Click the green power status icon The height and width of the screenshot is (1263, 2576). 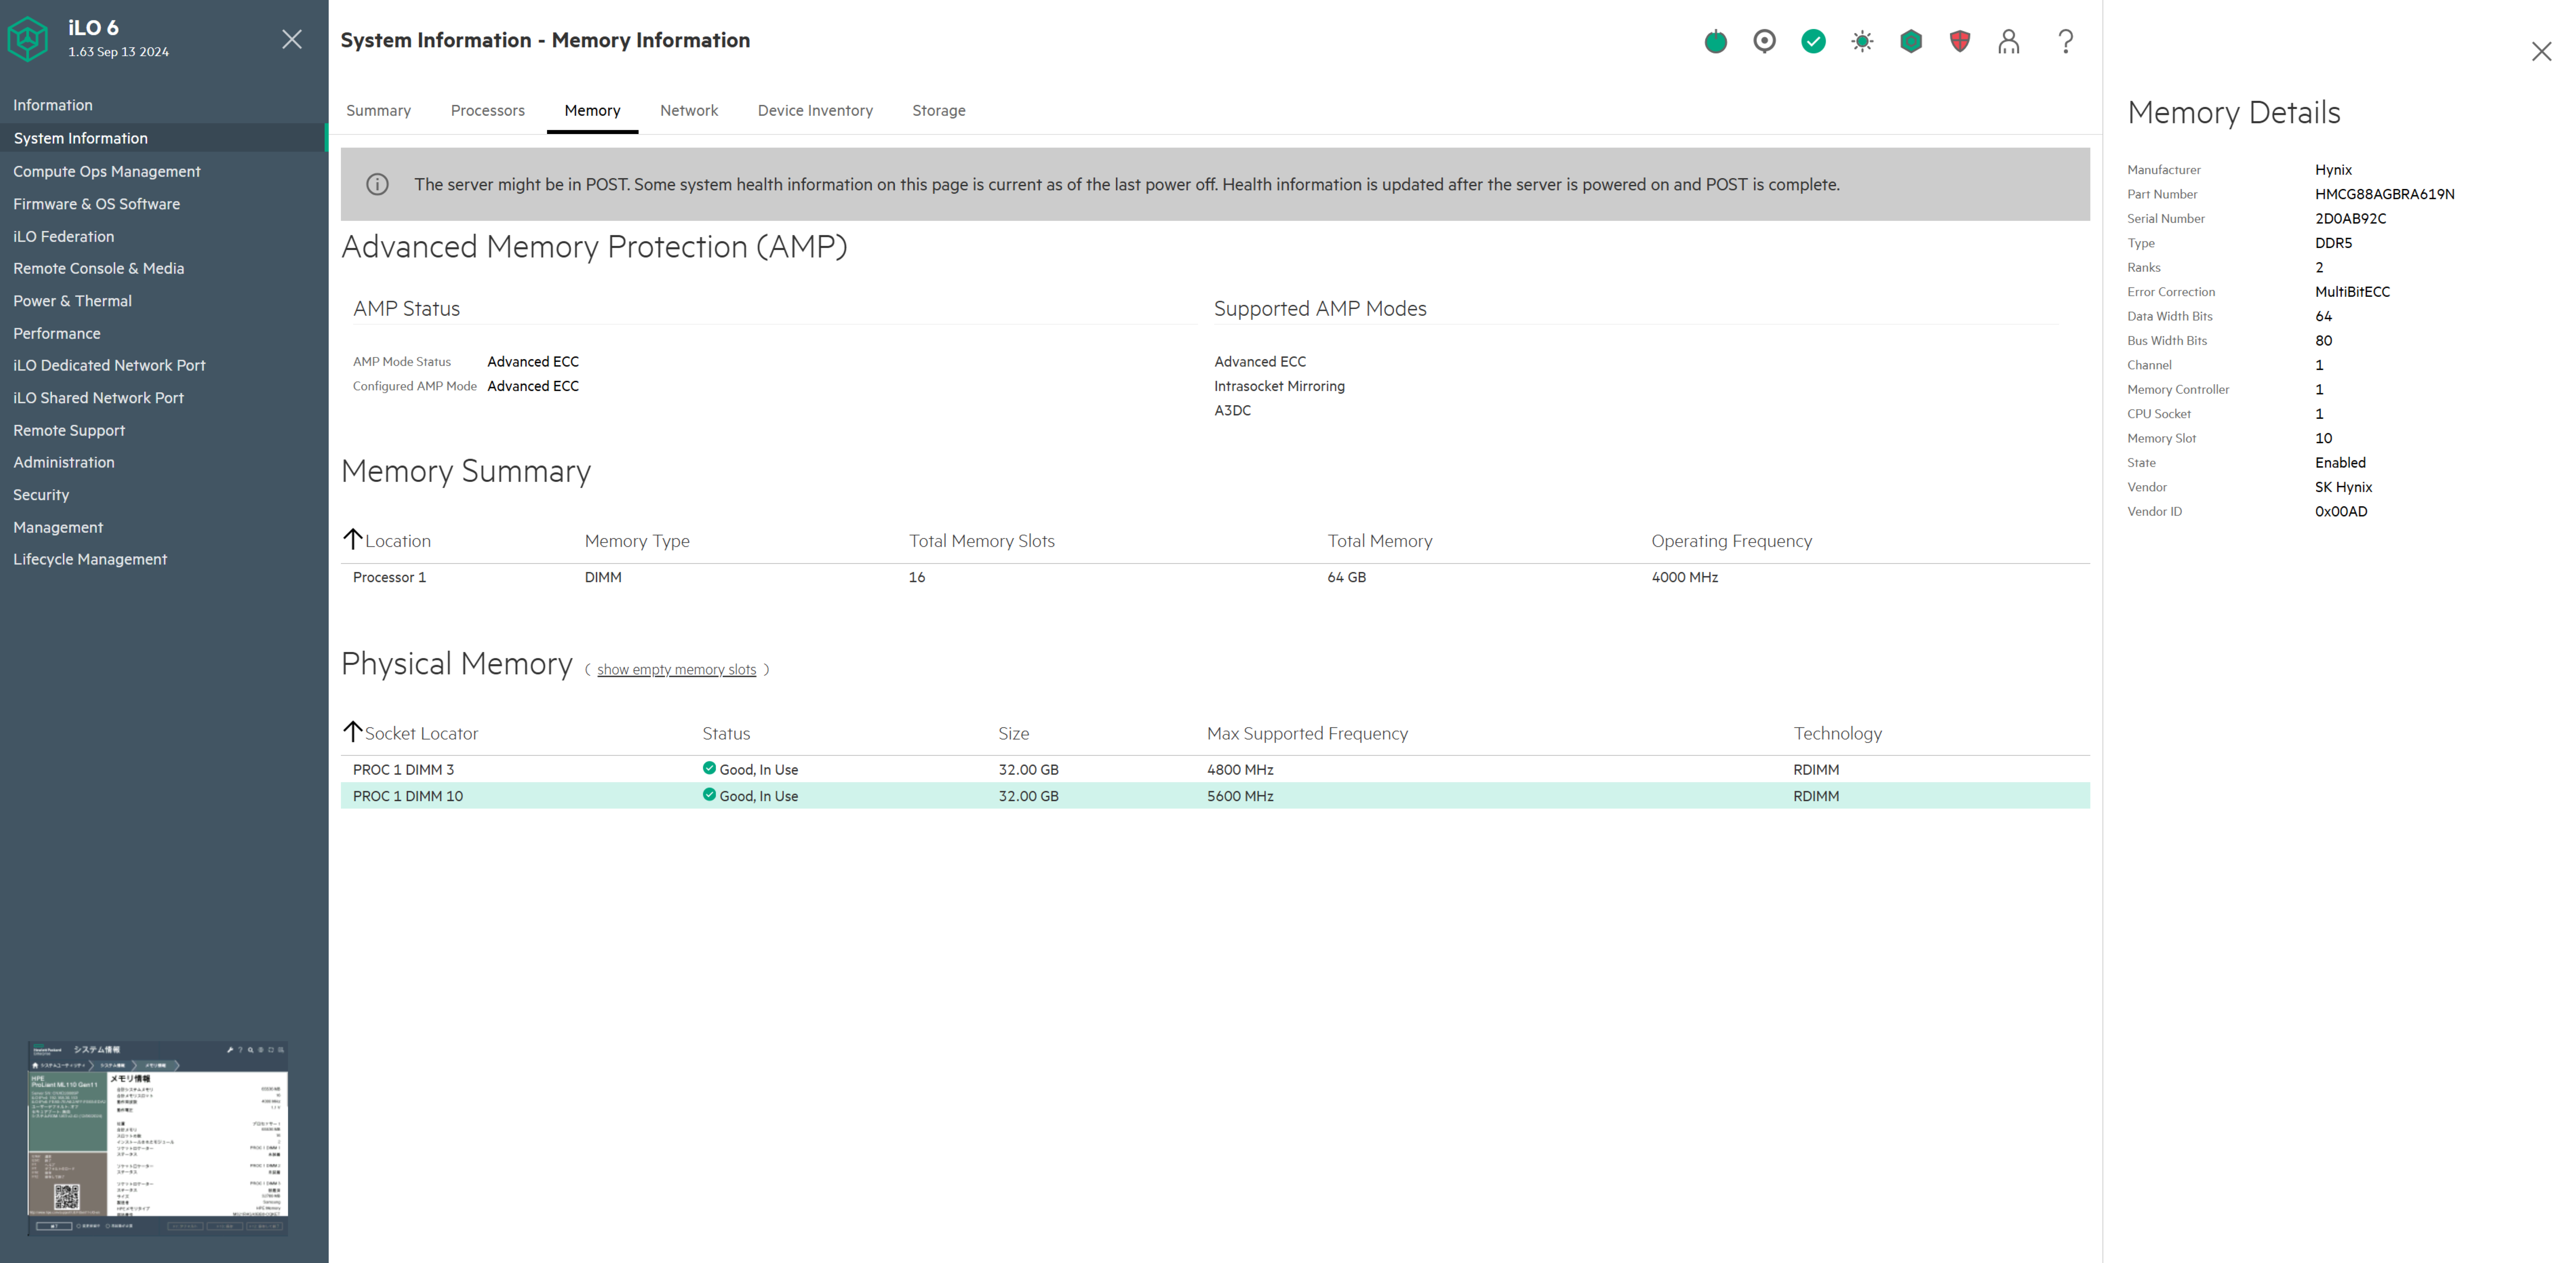click(1715, 41)
